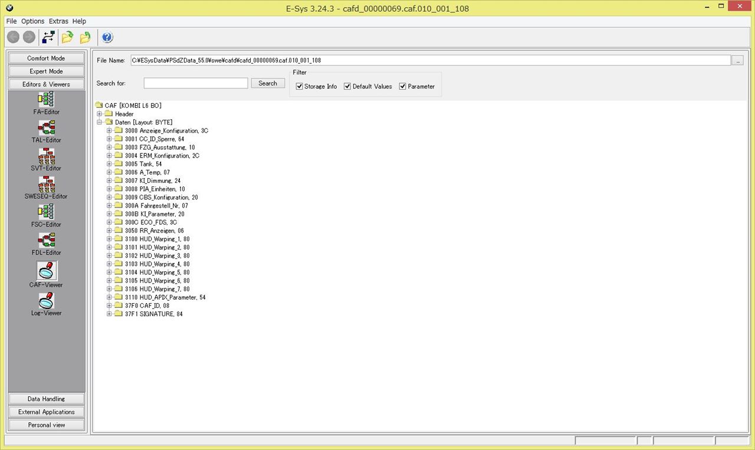Click the 37F1 SIGNATURE folder icon
The height and width of the screenshot is (450, 755).
(119, 314)
